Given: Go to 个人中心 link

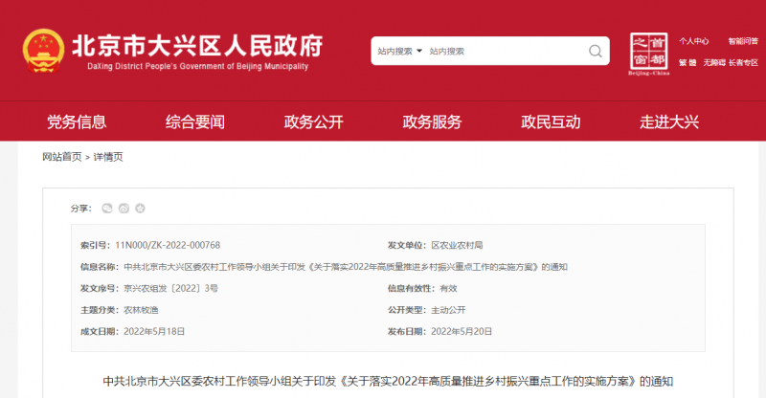Looking at the screenshot, I should (x=693, y=41).
